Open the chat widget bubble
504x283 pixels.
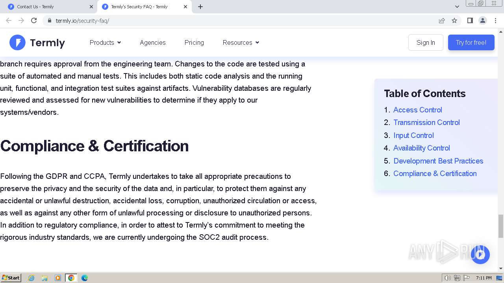[x=480, y=255]
